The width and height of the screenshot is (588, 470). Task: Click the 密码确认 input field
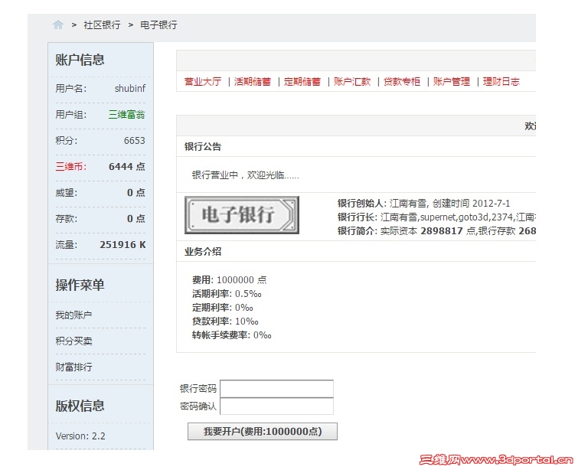[276, 406]
